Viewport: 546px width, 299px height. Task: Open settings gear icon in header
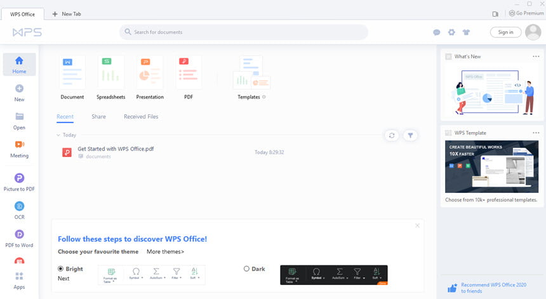coord(451,32)
